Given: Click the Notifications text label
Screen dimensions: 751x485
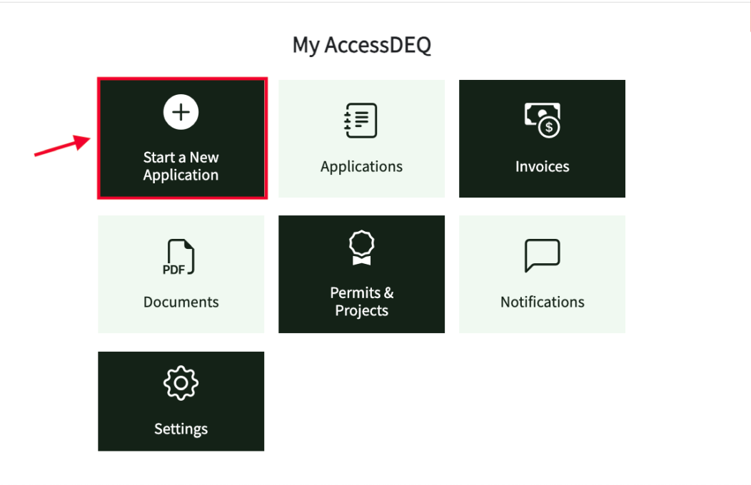Looking at the screenshot, I should click(x=542, y=301).
